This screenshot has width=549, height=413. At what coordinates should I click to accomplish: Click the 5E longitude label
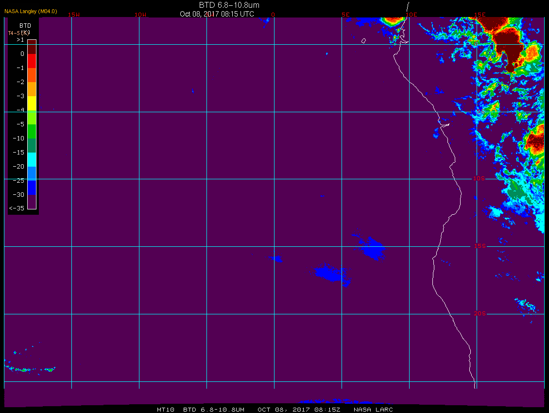click(x=345, y=15)
